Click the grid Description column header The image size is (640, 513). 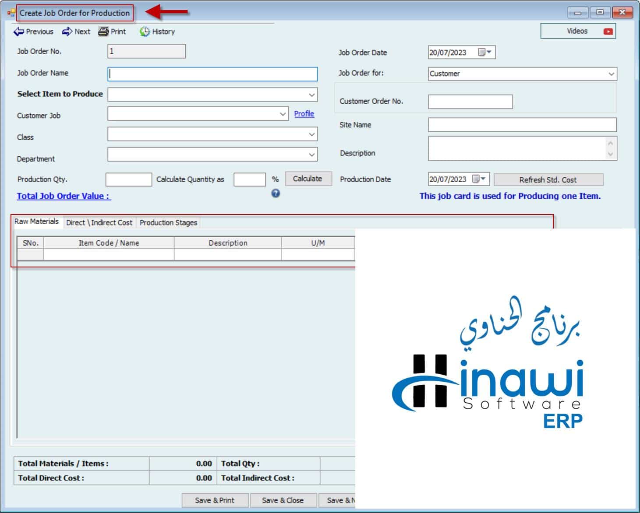coord(228,243)
